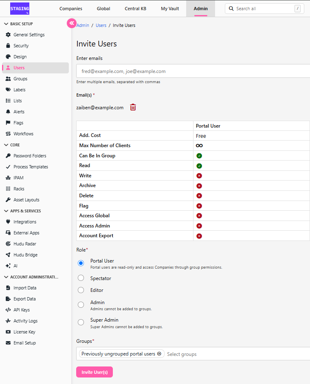Click the 'Free' cost value
The width and height of the screenshot is (310, 384).
click(x=201, y=136)
